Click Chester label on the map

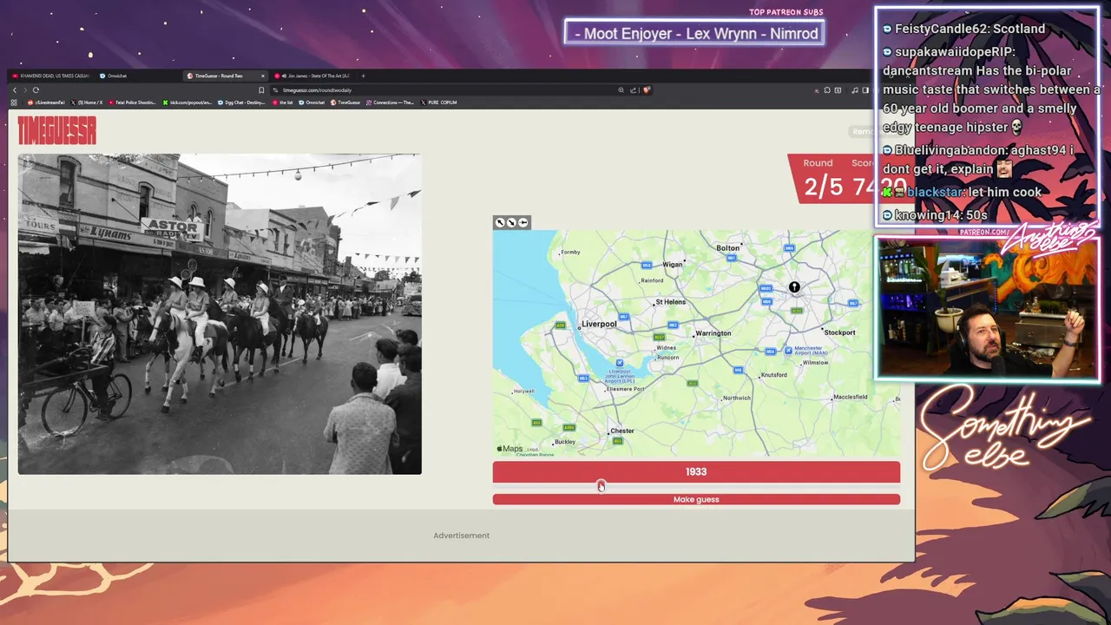pos(622,431)
